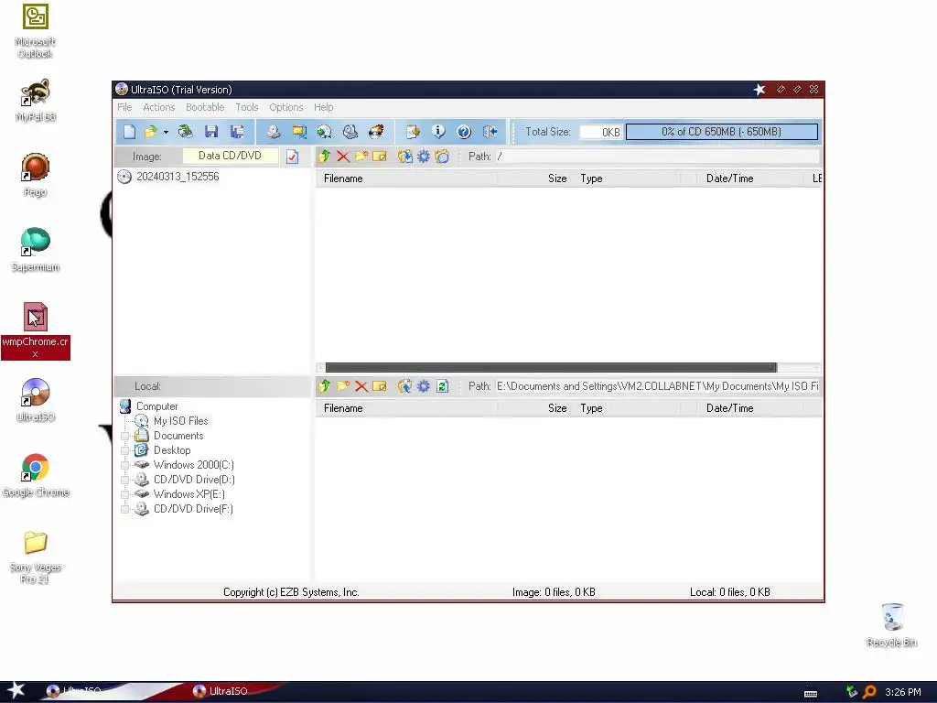
Task: Click the Make CD/DVD Image drive icon
Action: [x=274, y=132]
